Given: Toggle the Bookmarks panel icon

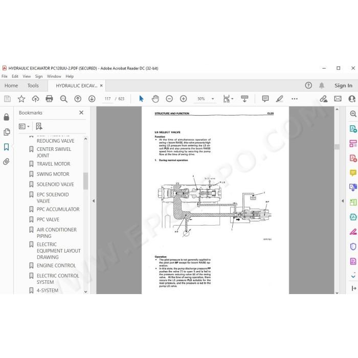Looking at the screenshot, I should (x=6, y=147).
